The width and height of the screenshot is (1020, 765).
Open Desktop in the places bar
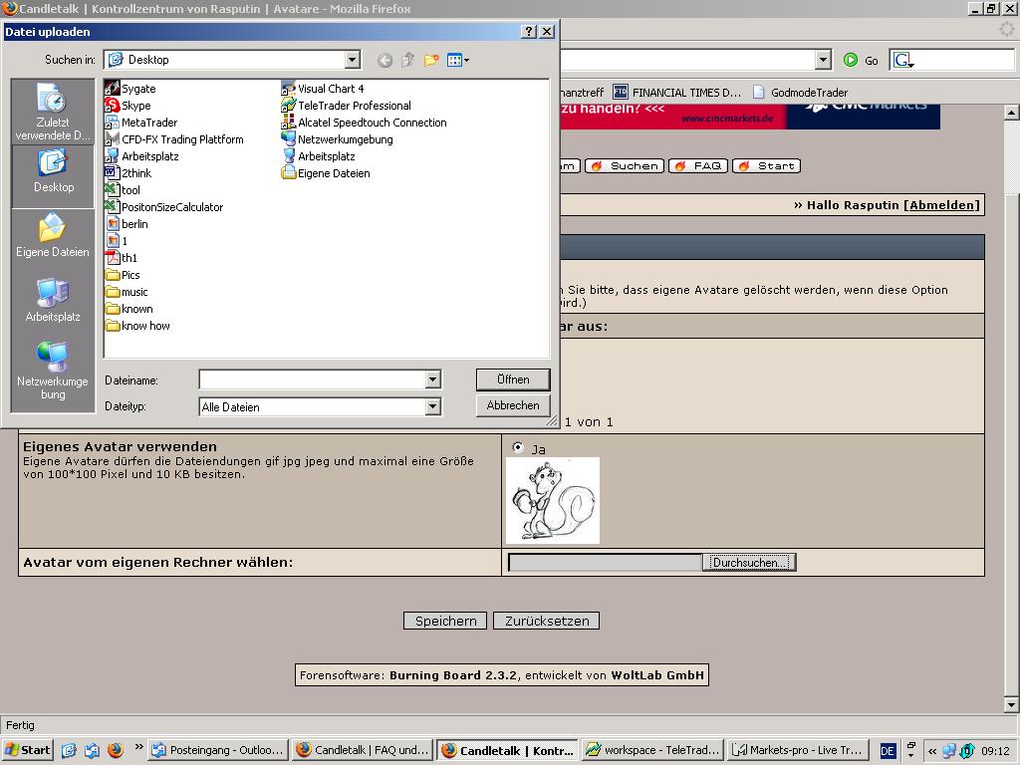pos(53,175)
